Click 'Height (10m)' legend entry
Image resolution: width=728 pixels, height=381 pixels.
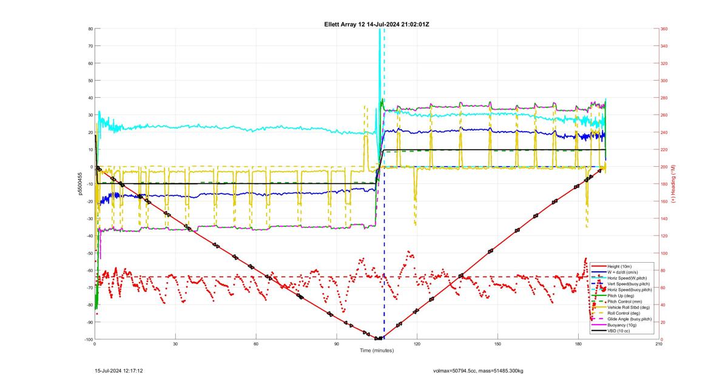[619, 266]
